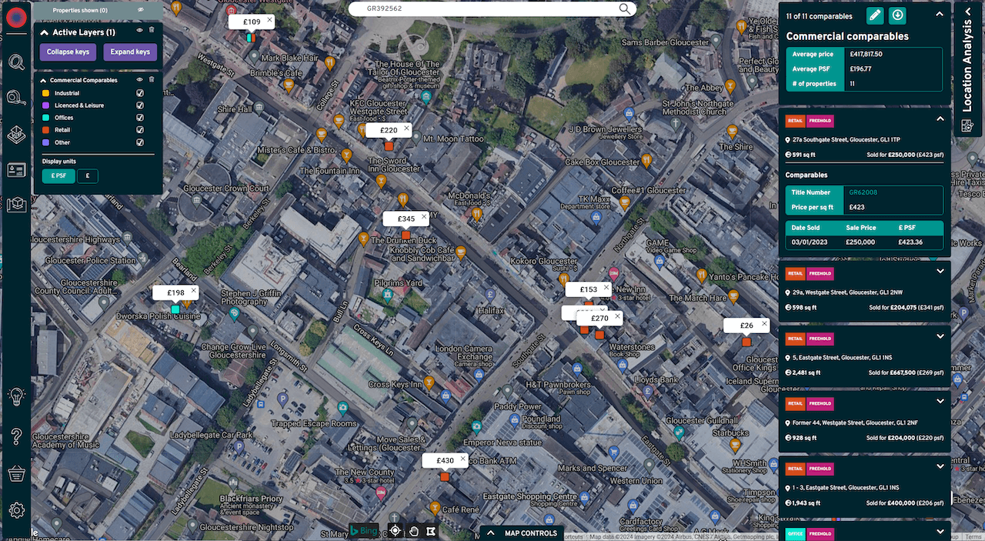The image size is (985, 541).
Task: Click the orange retail marker under £220
Action: pyautogui.click(x=389, y=145)
